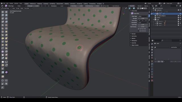Image resolution: width=182 pixels, height=102 pixels.
Task: Toggle Use Face Sets in header
Action: 101,6
